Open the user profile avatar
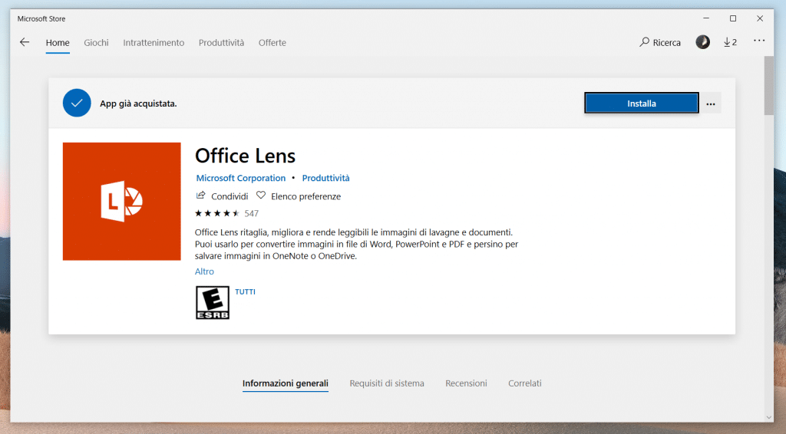786x434 pixels. 702,42
